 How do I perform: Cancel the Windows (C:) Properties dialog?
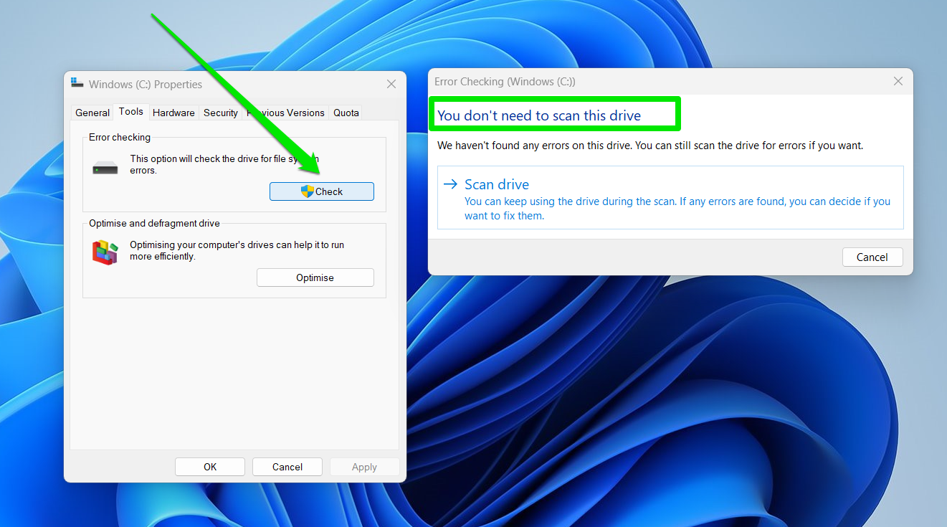click(287, 467)
